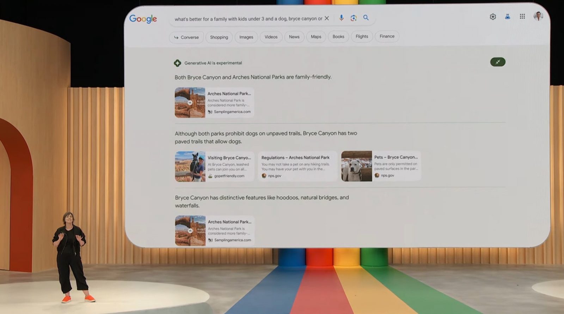Image resolution: width=564 pixels, height=314 pixels.
Task: Open the Converse chip
Action: coord(186,37)
